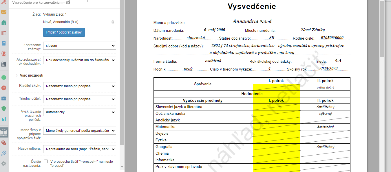Open the Názov odboru dropdown
The height and width of the screenshot is (172, 391).
(79, 149)
